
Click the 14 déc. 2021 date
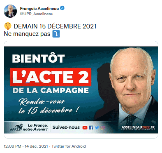[36, 146]
